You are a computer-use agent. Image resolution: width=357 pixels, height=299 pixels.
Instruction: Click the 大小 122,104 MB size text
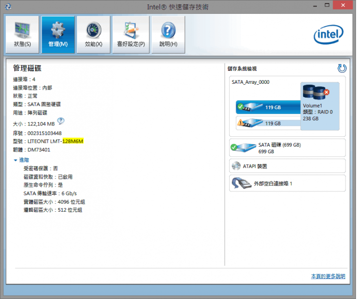tap(34, 124)
